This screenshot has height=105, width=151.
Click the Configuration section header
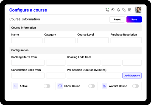click(x=75, y=50)
